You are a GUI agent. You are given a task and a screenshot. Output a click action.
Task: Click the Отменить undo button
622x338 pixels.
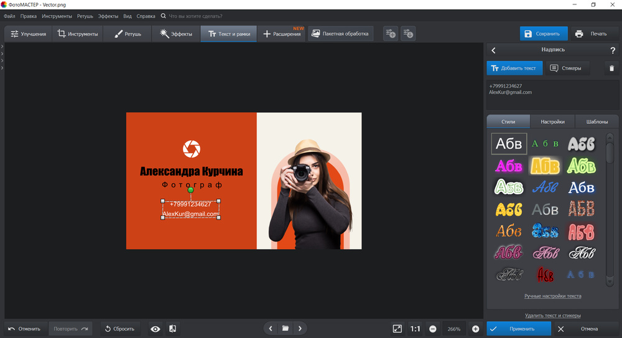25,329
